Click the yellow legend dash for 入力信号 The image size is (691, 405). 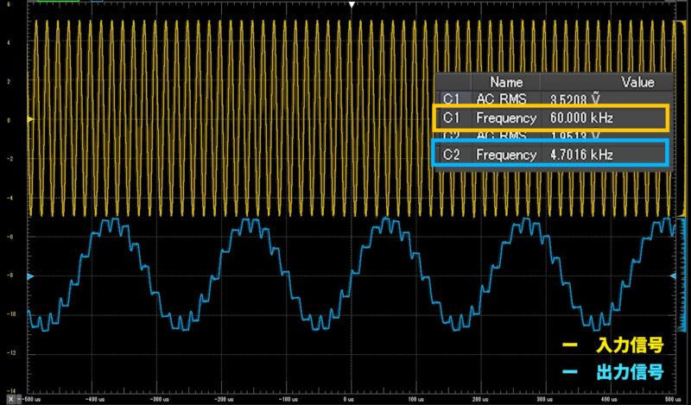569,346
